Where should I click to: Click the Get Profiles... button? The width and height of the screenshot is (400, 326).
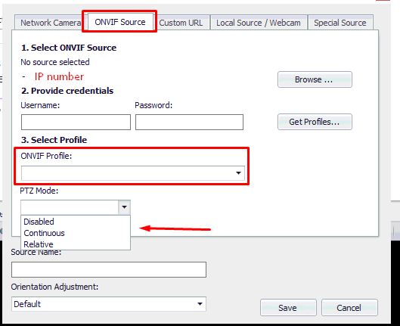coord(315,122)
